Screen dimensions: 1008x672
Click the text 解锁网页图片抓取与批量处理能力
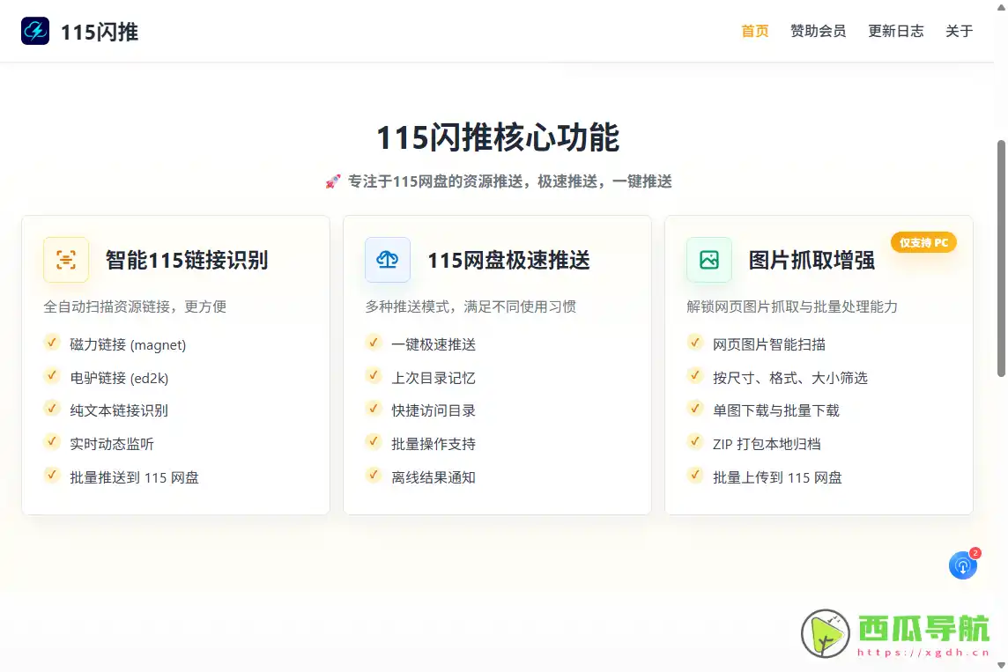pos(792,306)
